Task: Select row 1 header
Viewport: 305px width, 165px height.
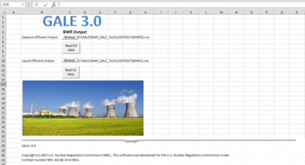Action: (3, 17)
